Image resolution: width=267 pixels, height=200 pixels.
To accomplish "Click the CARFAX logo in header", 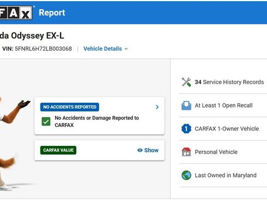I will pyautogui.click(x=16, y=13).
